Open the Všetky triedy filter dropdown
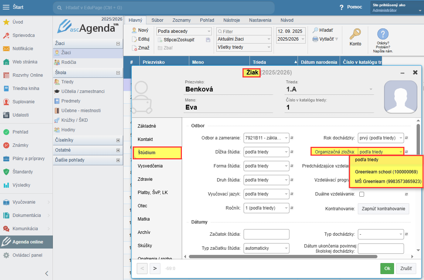424x280 pixels. [x=244, y=47]
